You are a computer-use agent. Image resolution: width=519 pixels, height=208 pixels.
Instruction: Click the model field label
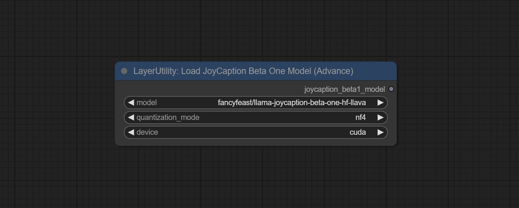click(146, 102)
